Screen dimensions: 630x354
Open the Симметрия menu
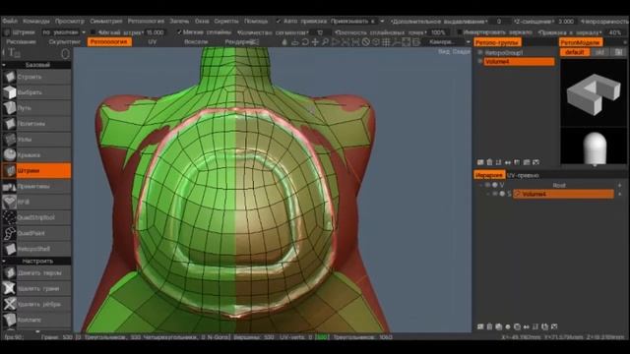[x=105, y=21]
